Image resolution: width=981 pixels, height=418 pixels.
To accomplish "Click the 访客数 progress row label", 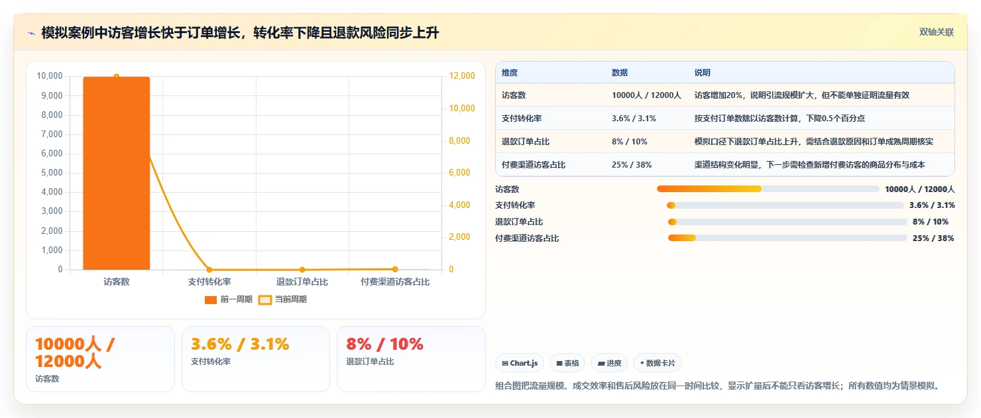I will tap(507, 189).
